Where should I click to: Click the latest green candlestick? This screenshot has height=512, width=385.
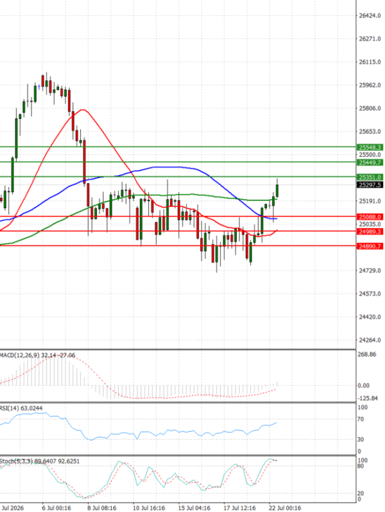(x=277, y=191)
